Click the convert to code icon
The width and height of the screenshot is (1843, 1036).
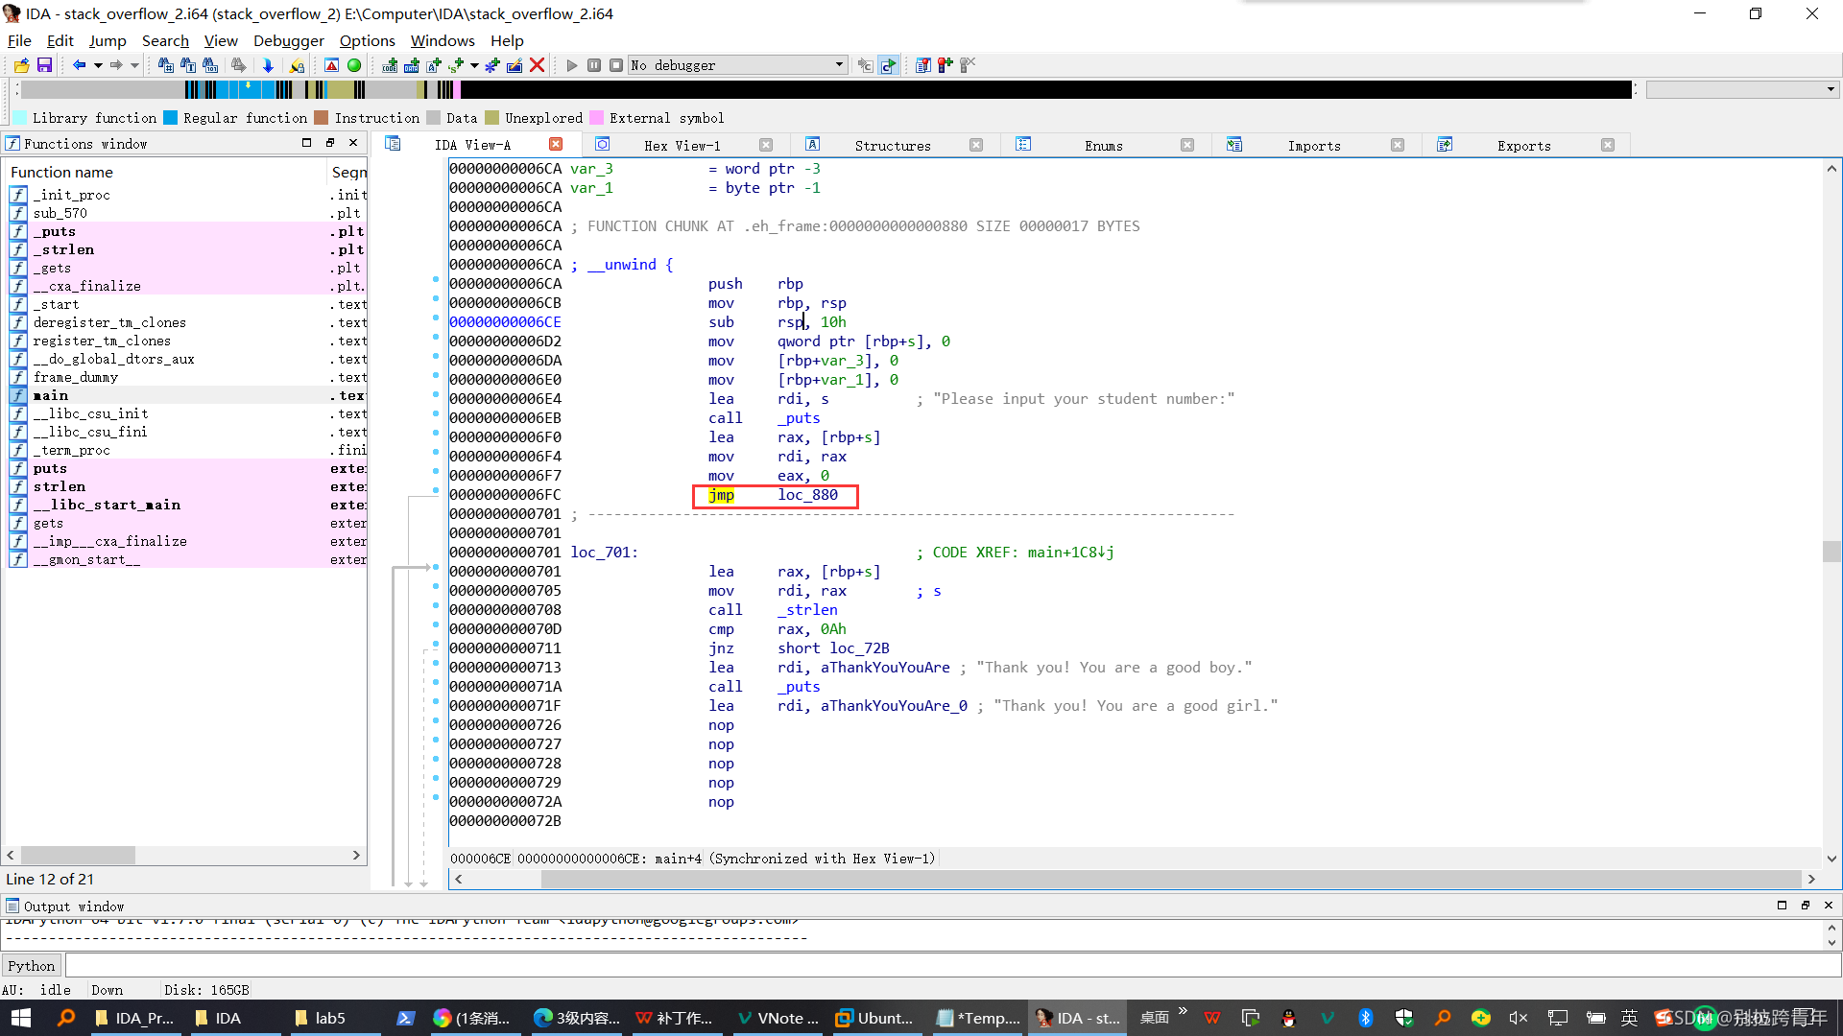point(389,65)
